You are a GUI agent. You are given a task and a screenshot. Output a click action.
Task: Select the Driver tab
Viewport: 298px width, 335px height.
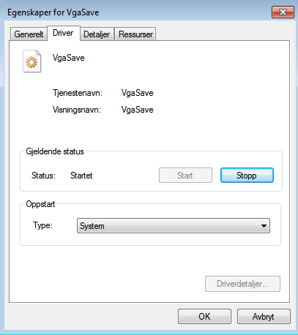(x=63, y=33)
